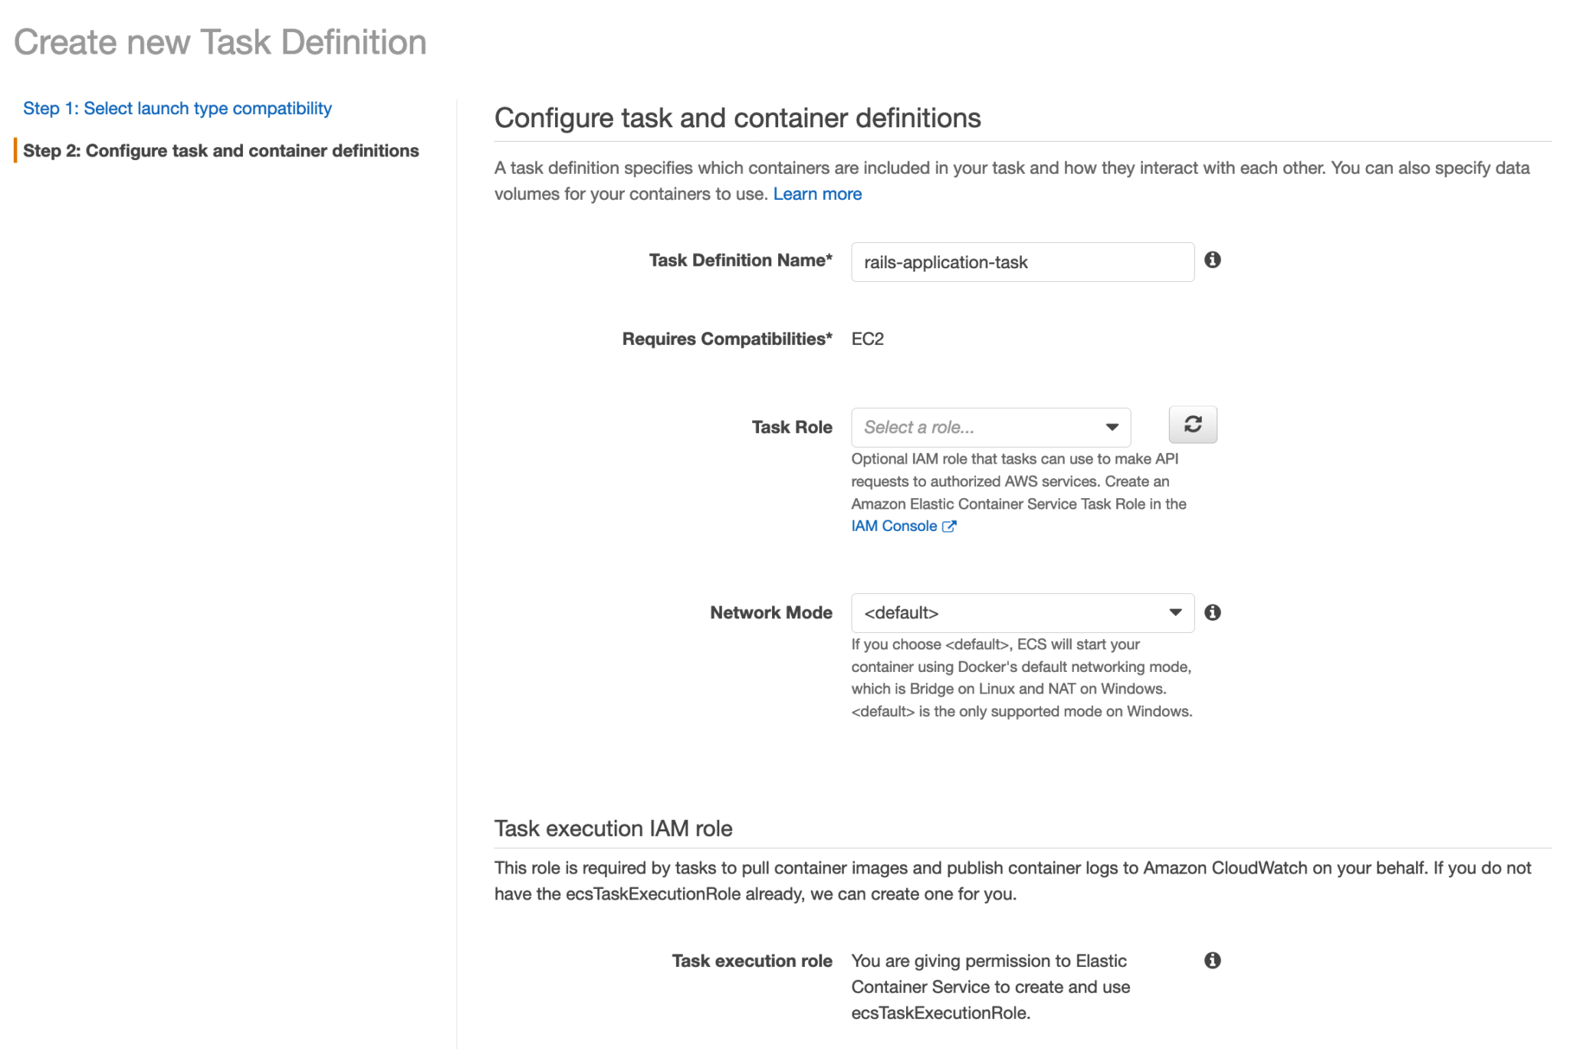Open info tooltip beside Network Mode
The height and width of the screenshot is (1049, 1570).
[x=1212, y=611]
